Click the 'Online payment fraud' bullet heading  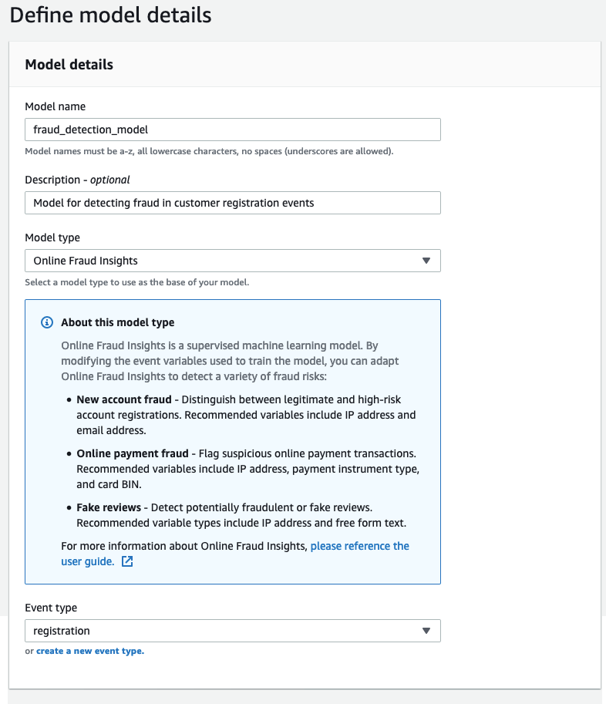(130, 453)
